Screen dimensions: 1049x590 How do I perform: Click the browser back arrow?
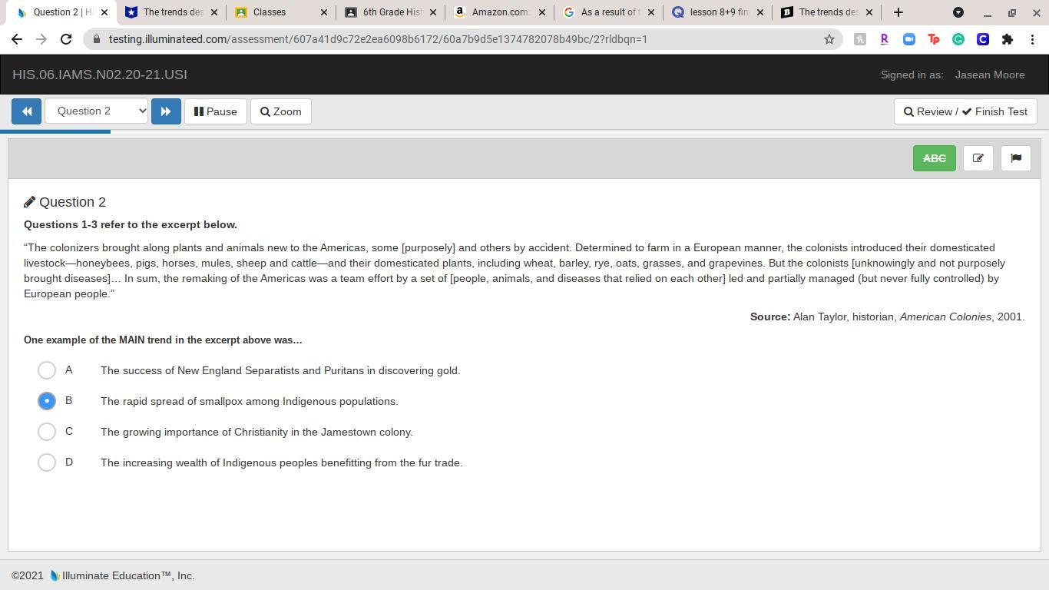click(x=17, y=39)
